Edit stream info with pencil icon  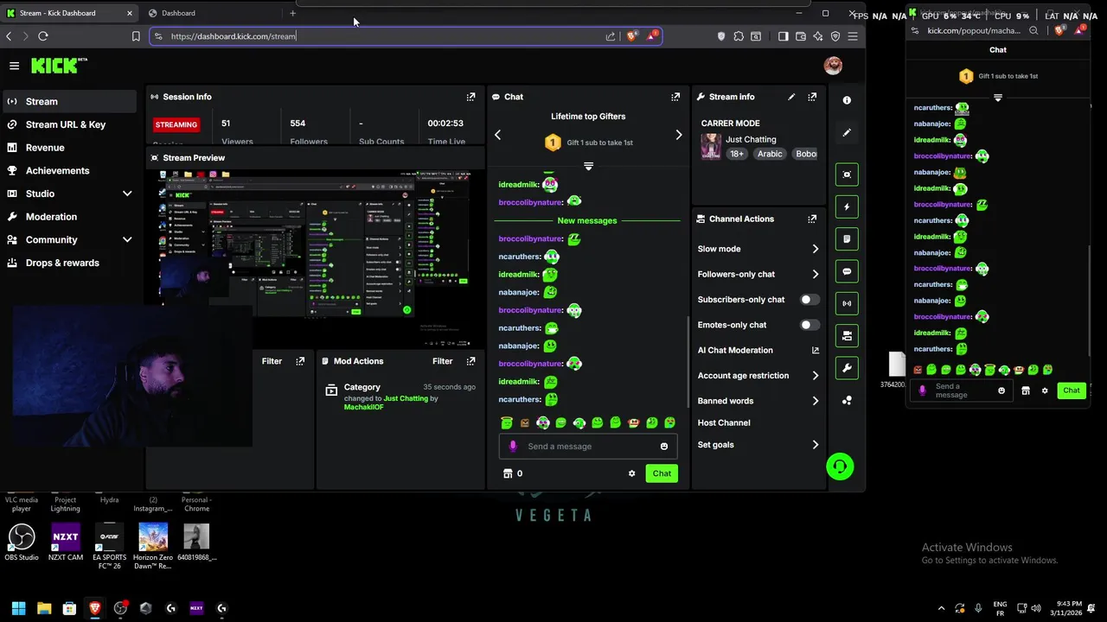tap(791, 97)
